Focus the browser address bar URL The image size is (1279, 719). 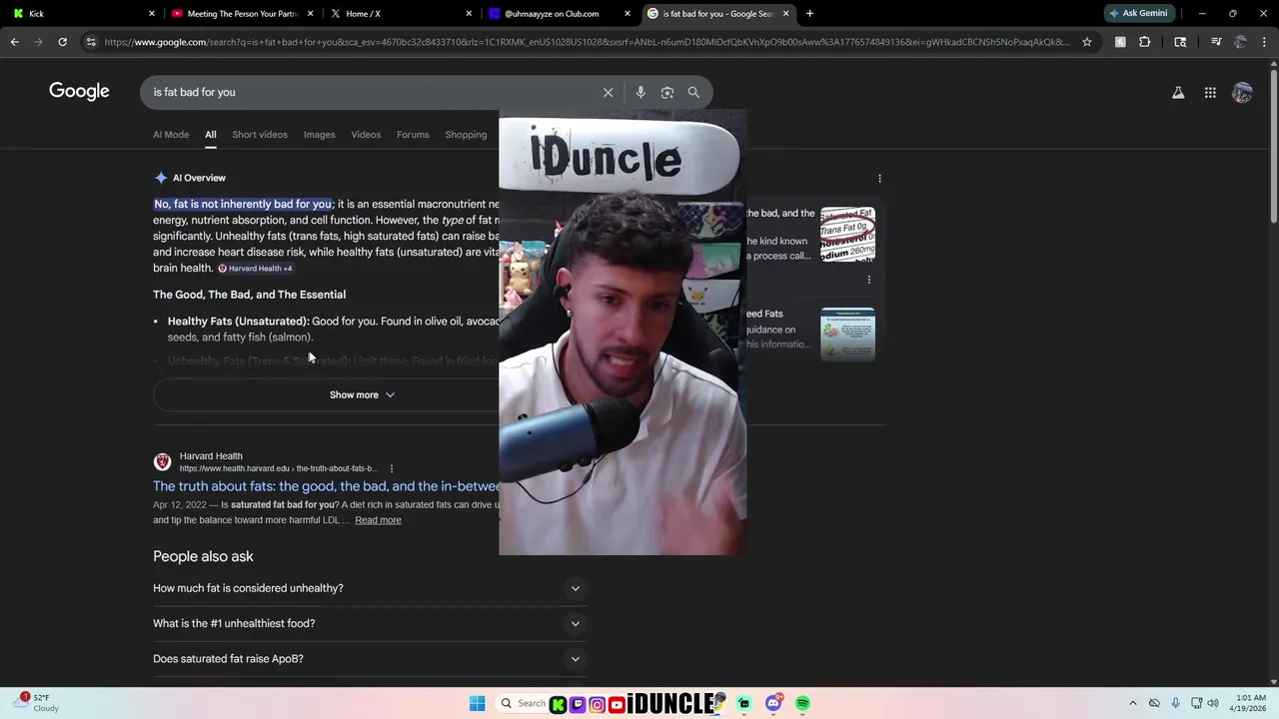[x=586, y=42]
